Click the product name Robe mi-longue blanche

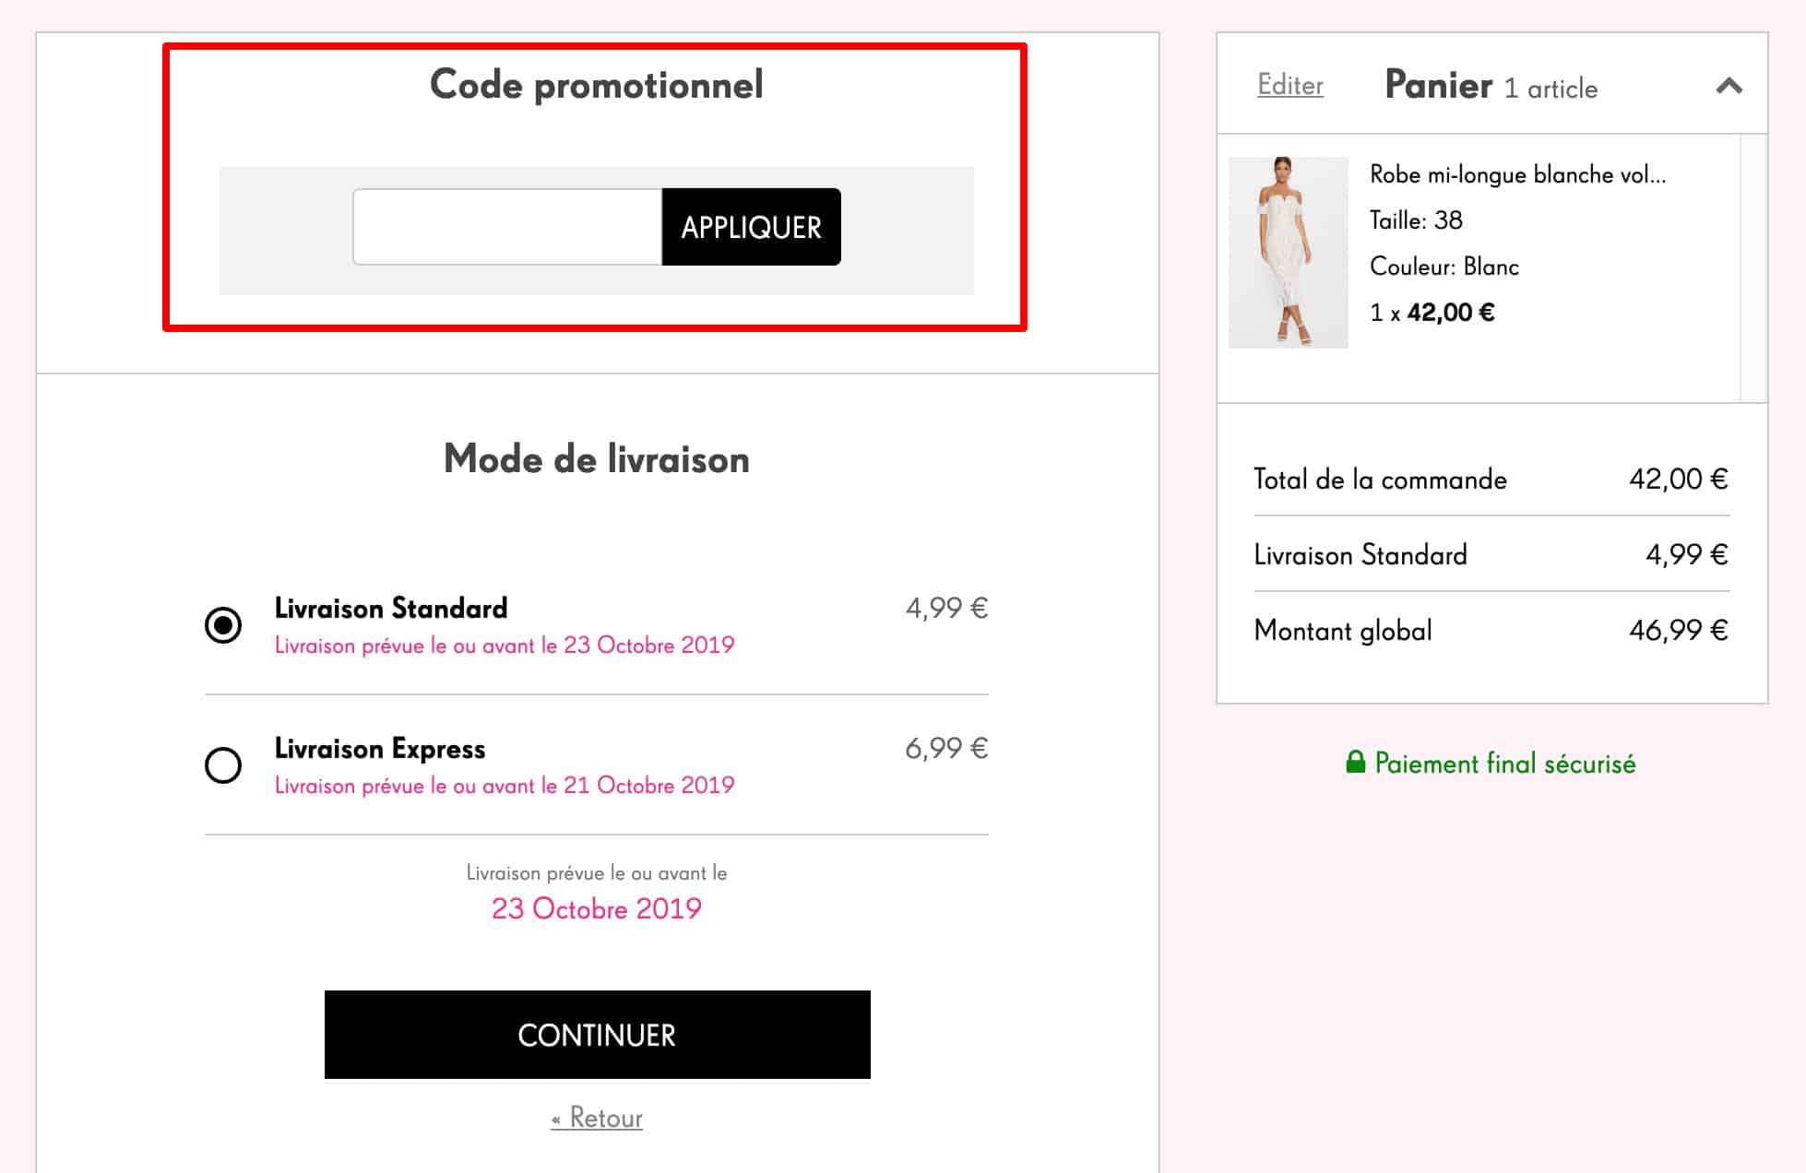1517,174
